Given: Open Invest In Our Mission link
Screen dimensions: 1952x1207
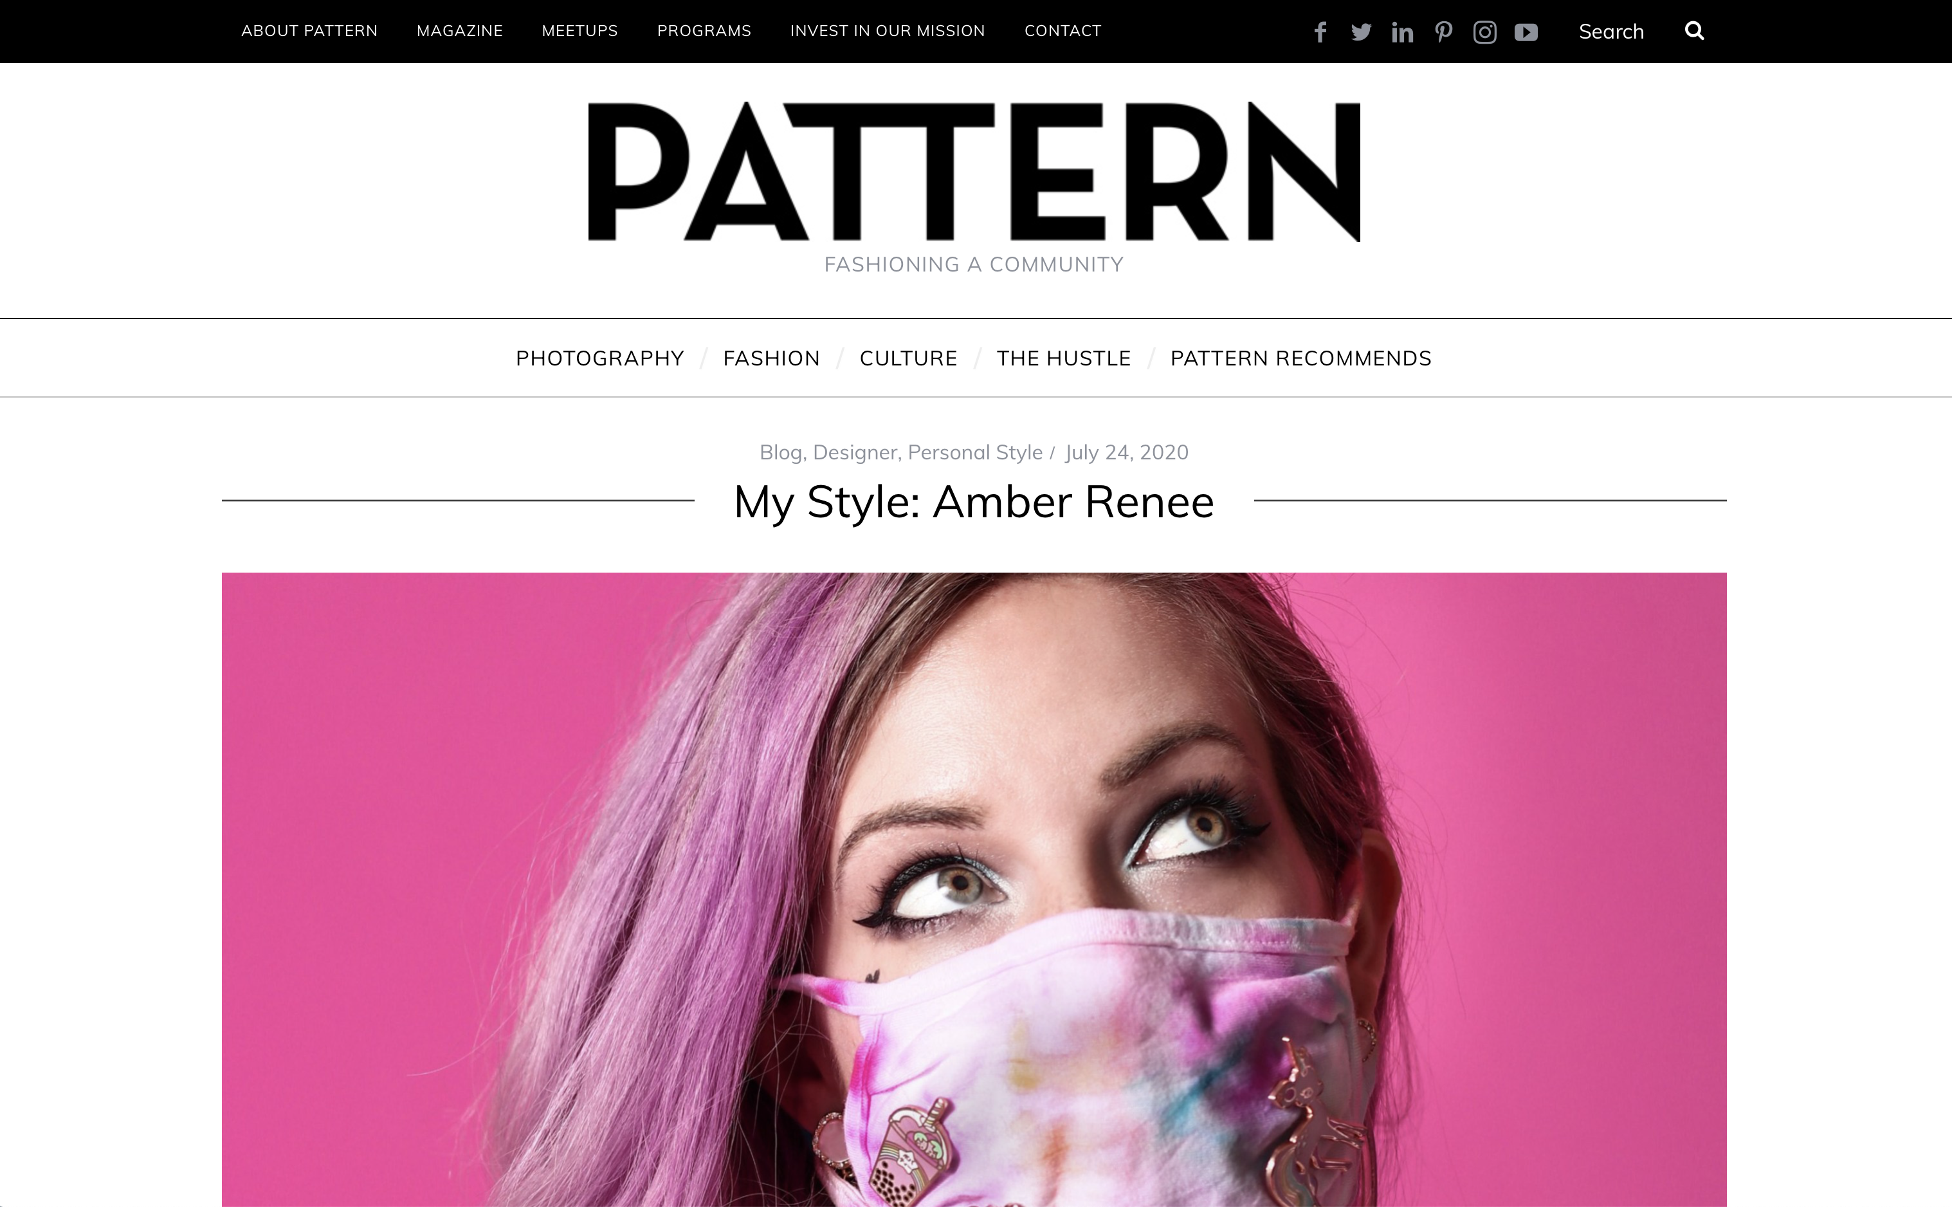Looking at the screenshot, I should [888, 30].
